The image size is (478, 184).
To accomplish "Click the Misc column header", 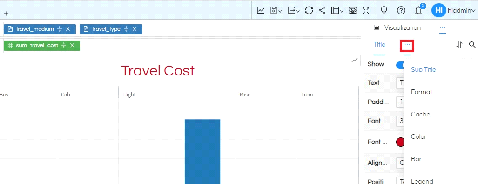I will click(x=245, y=95).
